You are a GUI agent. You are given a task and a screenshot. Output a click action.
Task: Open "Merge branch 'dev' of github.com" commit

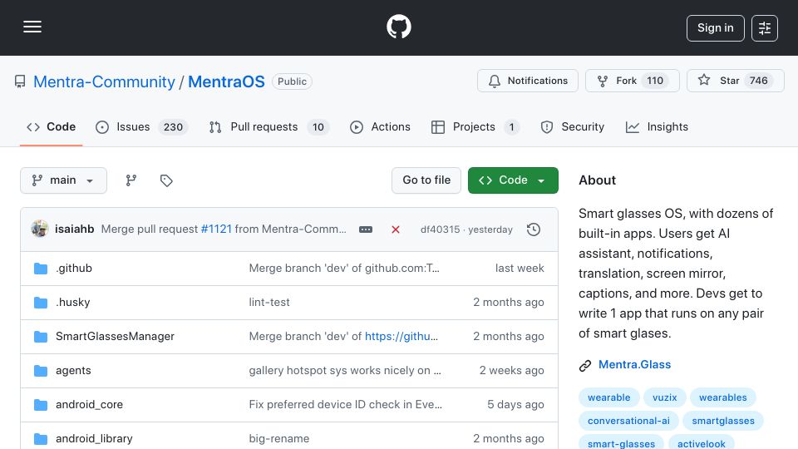click(344, 269)
